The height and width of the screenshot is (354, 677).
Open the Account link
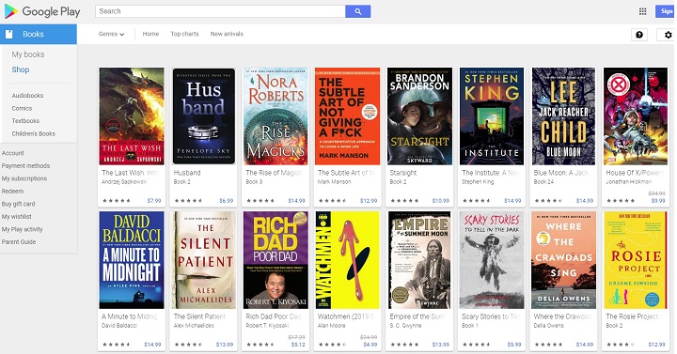(x=13, y=153)
